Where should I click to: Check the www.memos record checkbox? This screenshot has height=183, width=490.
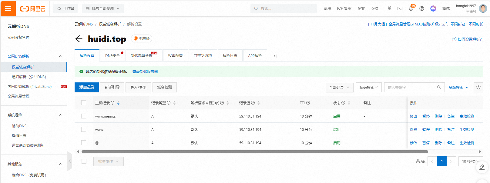pos(84,116)
